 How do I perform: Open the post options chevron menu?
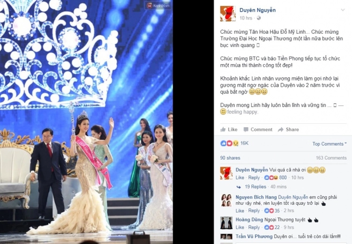click(343, 10)
